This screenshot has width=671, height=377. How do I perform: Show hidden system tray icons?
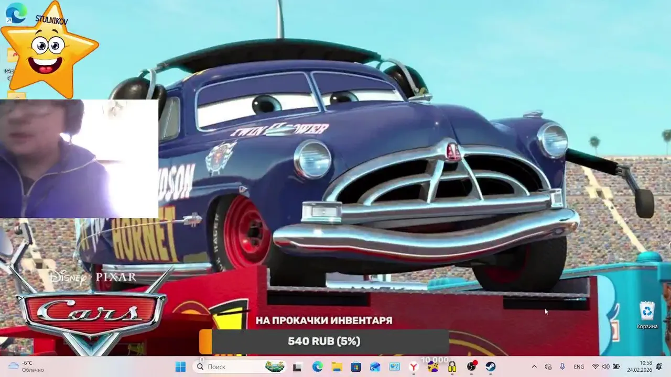tap(534, 367)
